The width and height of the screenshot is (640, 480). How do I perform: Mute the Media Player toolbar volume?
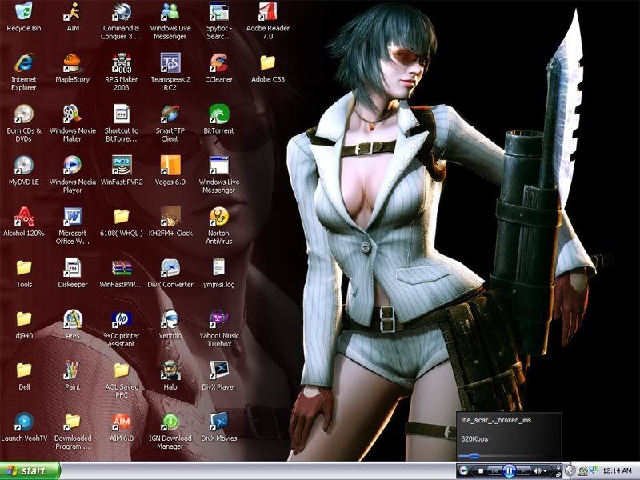(x=537, y=470)
